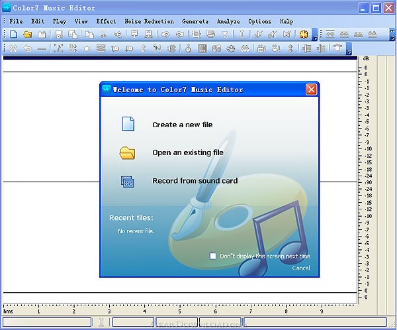The width and height of the screenshot is (397, 330).
Task: Expand the main toolbar overflow arrow
Action: click(x=315, y=34)
